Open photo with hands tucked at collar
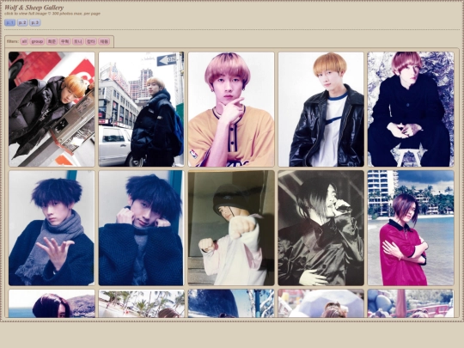The width and height of the screenshot is (464, 348). point(141,228)
